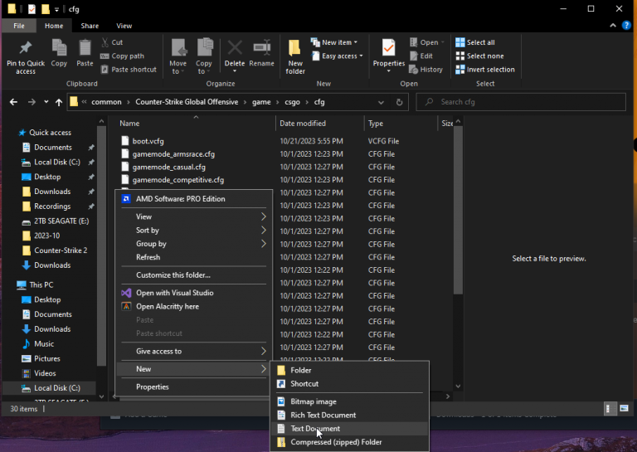This screenshot has width=637, height=452.
Task: Choose Open with Visual Studio
Action: [174, 293]
